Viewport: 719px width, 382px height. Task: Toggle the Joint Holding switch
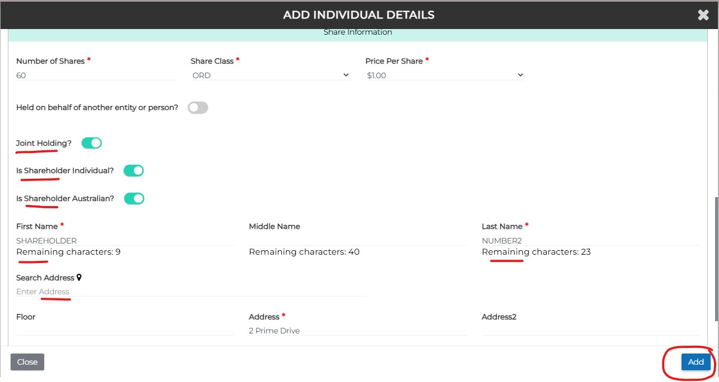pyautogui.click(x=92, y=143)
